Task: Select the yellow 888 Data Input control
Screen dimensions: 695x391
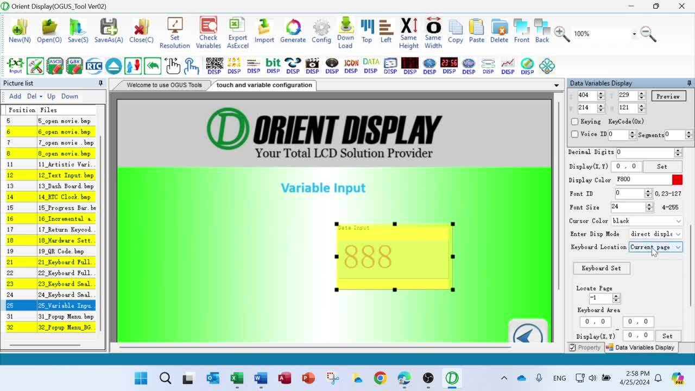Action: point(395,256)
